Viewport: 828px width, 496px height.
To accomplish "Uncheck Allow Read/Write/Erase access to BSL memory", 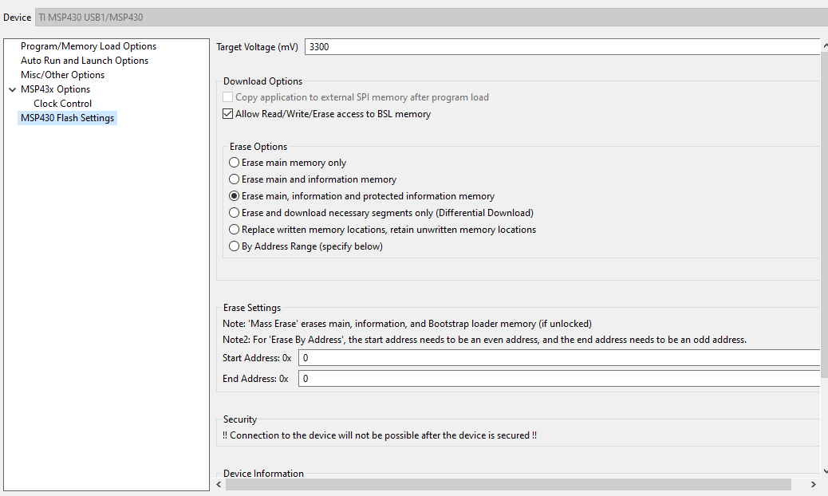I will point(227,114).
